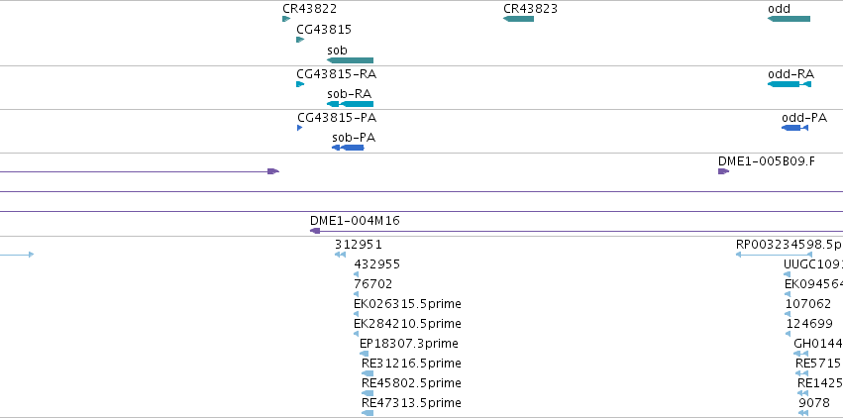Click the 107062 EST label
This screenshot has width=843, height=418.
tap(808, 304)
